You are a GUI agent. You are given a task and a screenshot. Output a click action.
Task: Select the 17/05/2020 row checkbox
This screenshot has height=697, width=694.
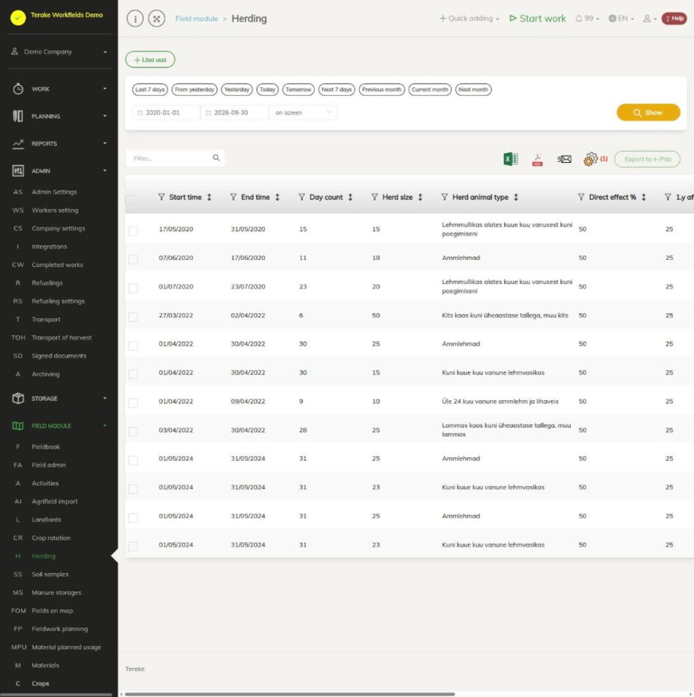click(x=133, y=231)
